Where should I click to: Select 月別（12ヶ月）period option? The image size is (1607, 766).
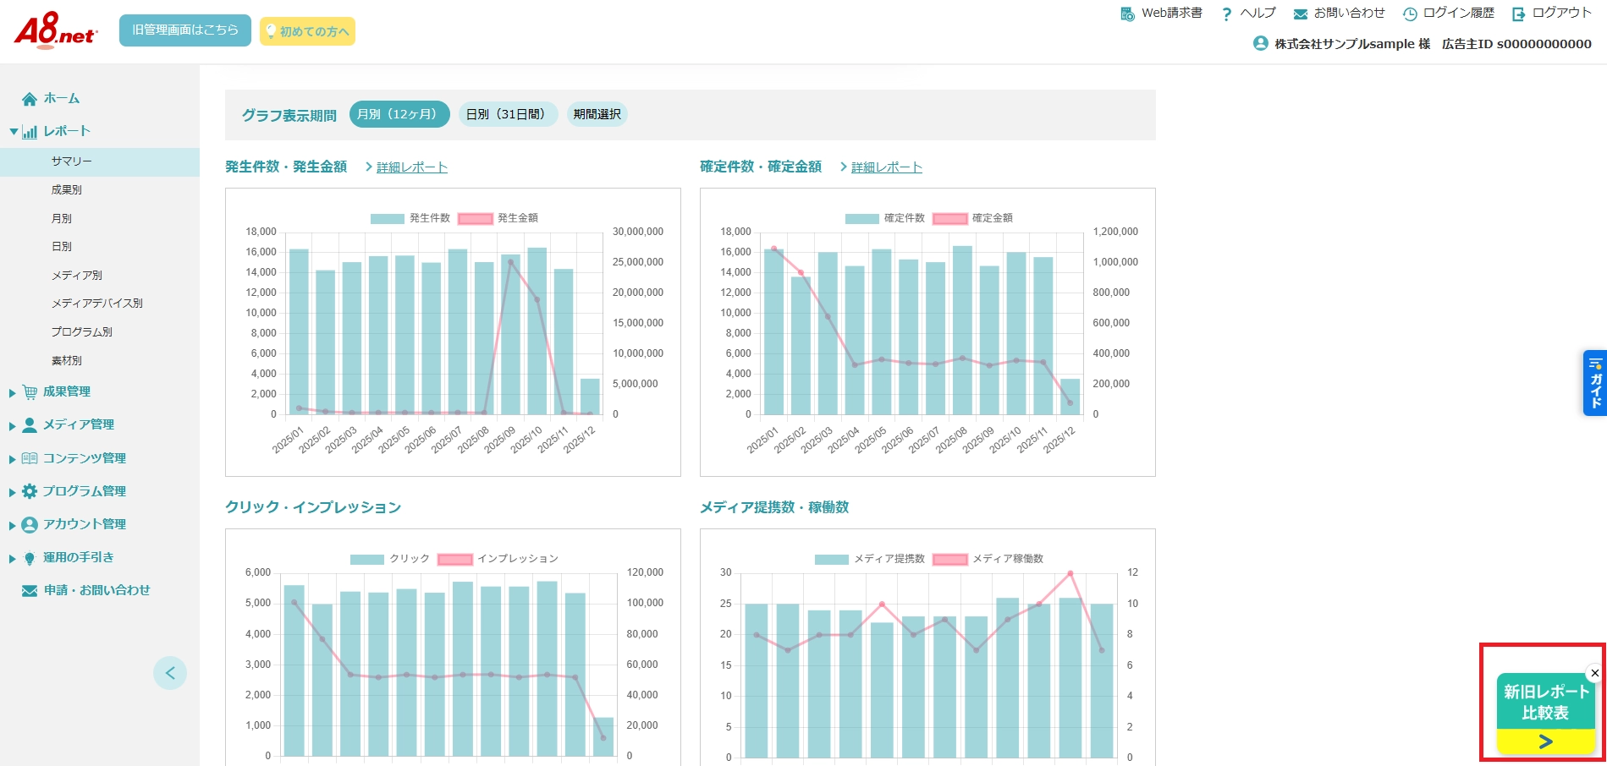tap(399, 114)
